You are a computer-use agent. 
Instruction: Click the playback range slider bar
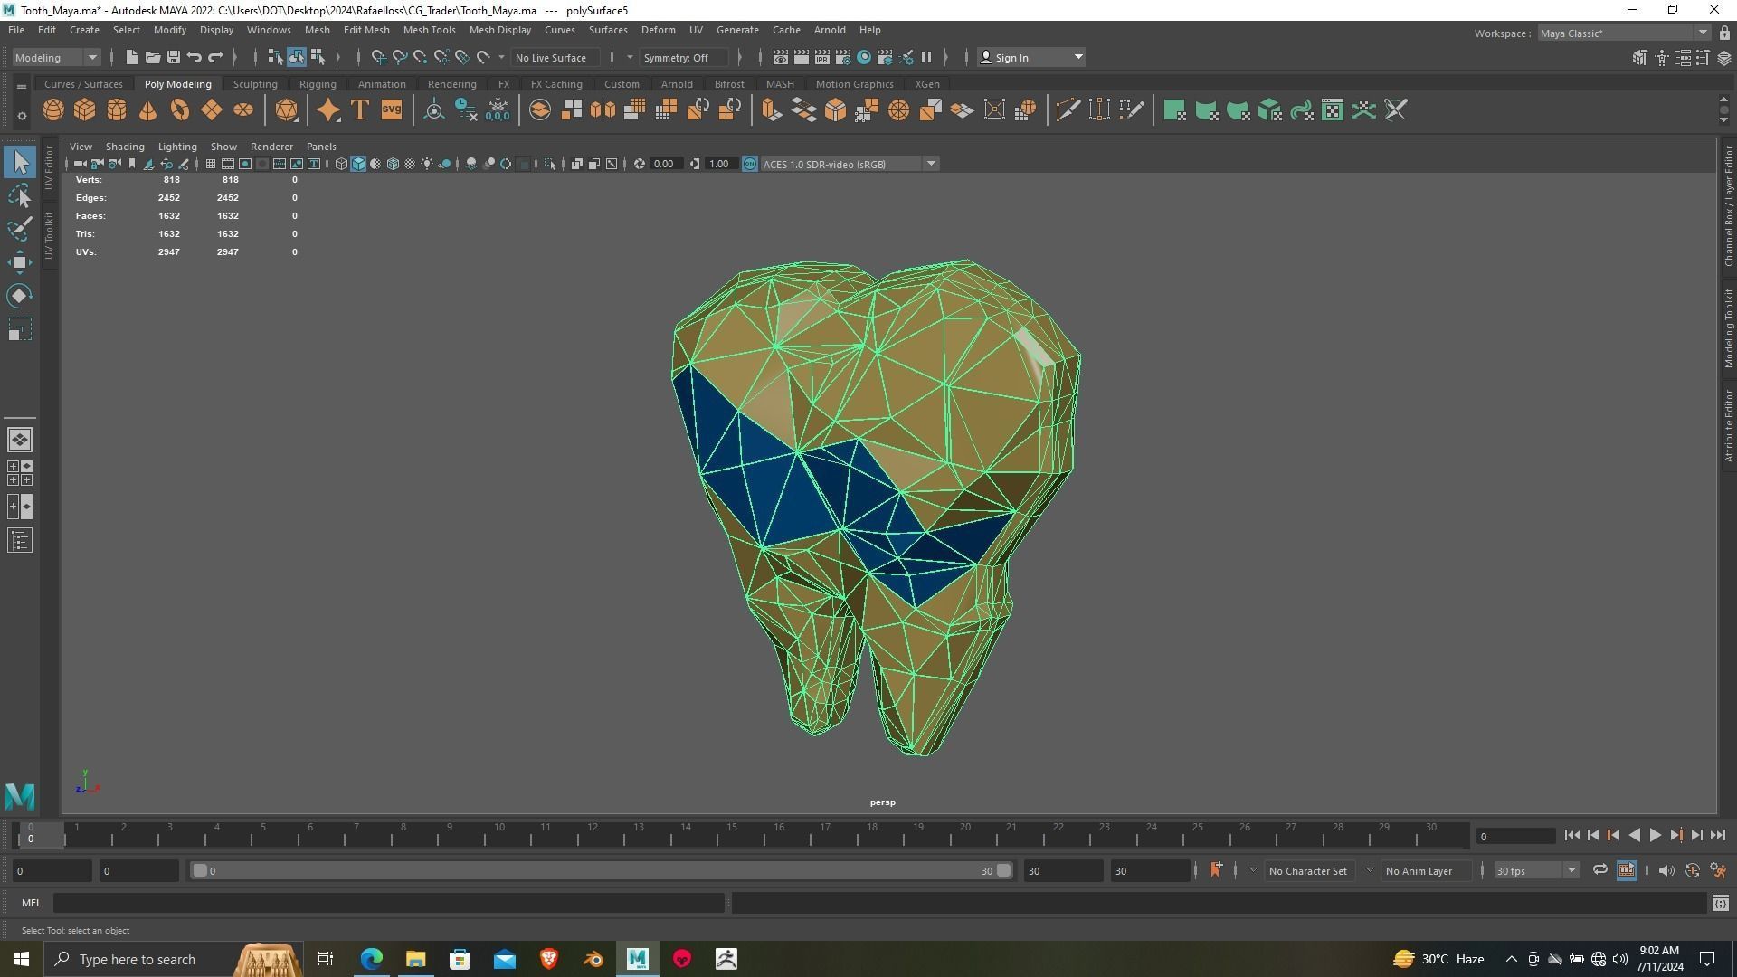click(602, 870)
